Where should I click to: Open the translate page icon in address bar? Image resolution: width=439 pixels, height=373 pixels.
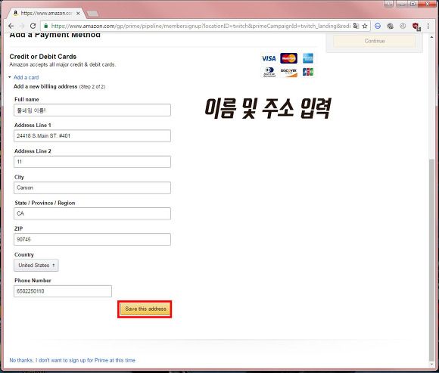tap(356, 26)
